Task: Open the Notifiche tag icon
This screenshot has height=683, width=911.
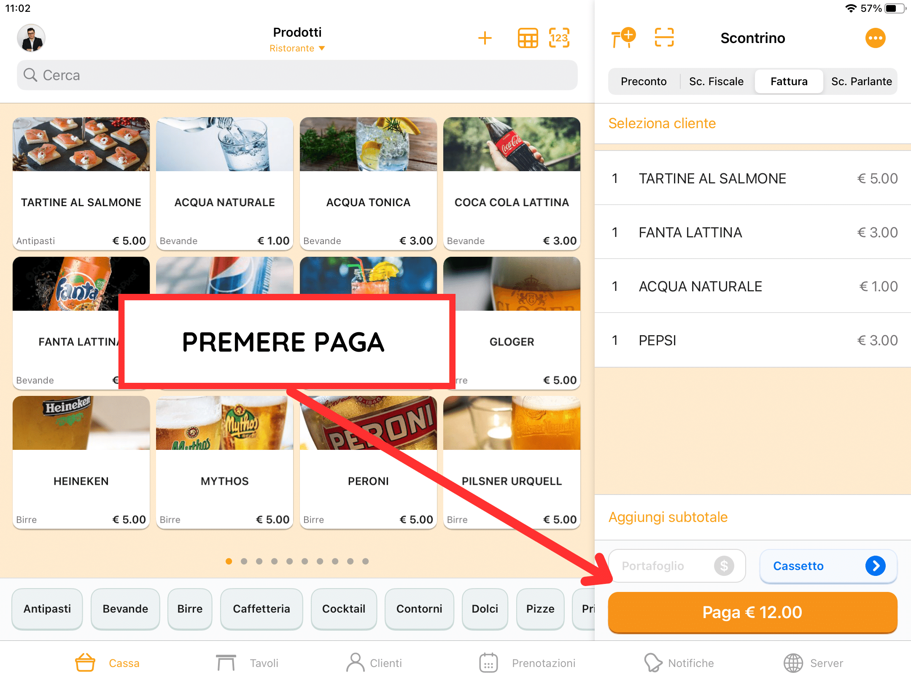Action: tap(653, 663)
